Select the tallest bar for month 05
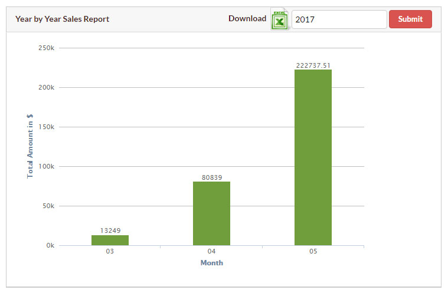448x293 pixels. (313, 157)
